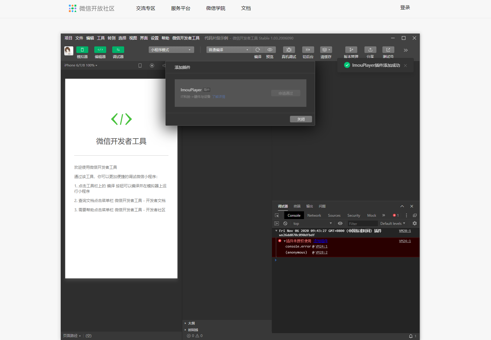491x340 pixels.
Task: Click the test account icon
Action: pos(388,50)
